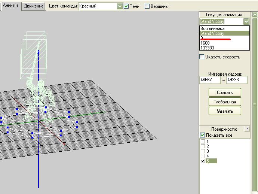
Task: Disable the Тени shadows checkbox
Action: click(x=126, y=6)
